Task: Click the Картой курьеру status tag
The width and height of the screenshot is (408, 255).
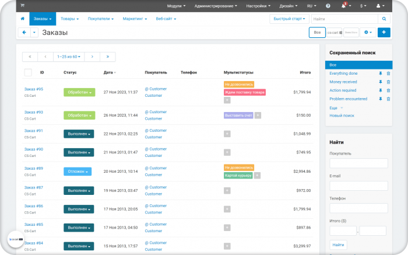Action: click(238, 175)
